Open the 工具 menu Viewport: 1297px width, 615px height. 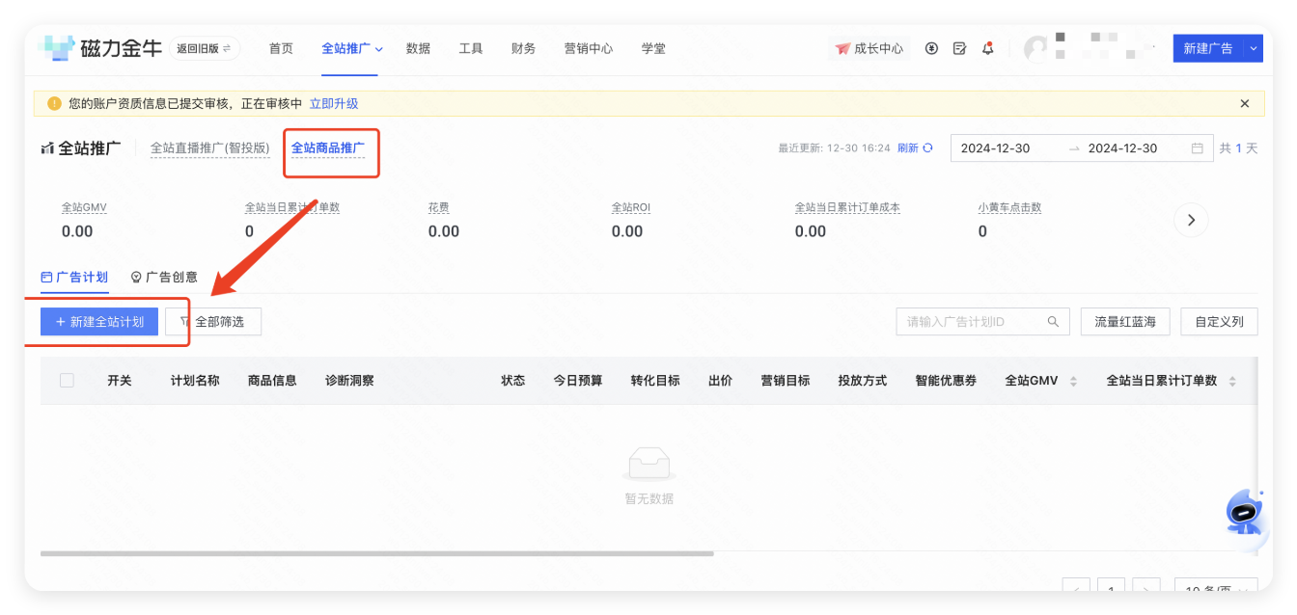[471, 48]
